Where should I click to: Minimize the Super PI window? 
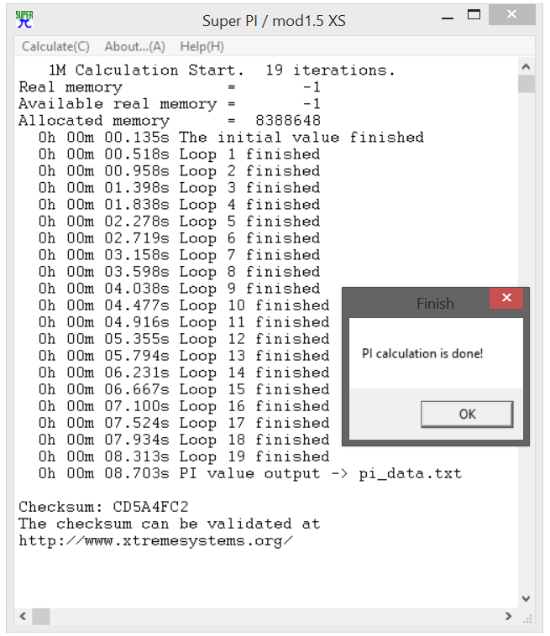(448, 17)
